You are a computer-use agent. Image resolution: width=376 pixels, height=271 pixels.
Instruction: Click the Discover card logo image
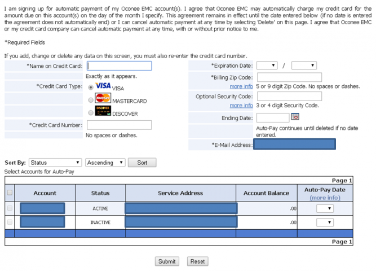point(103,111)
